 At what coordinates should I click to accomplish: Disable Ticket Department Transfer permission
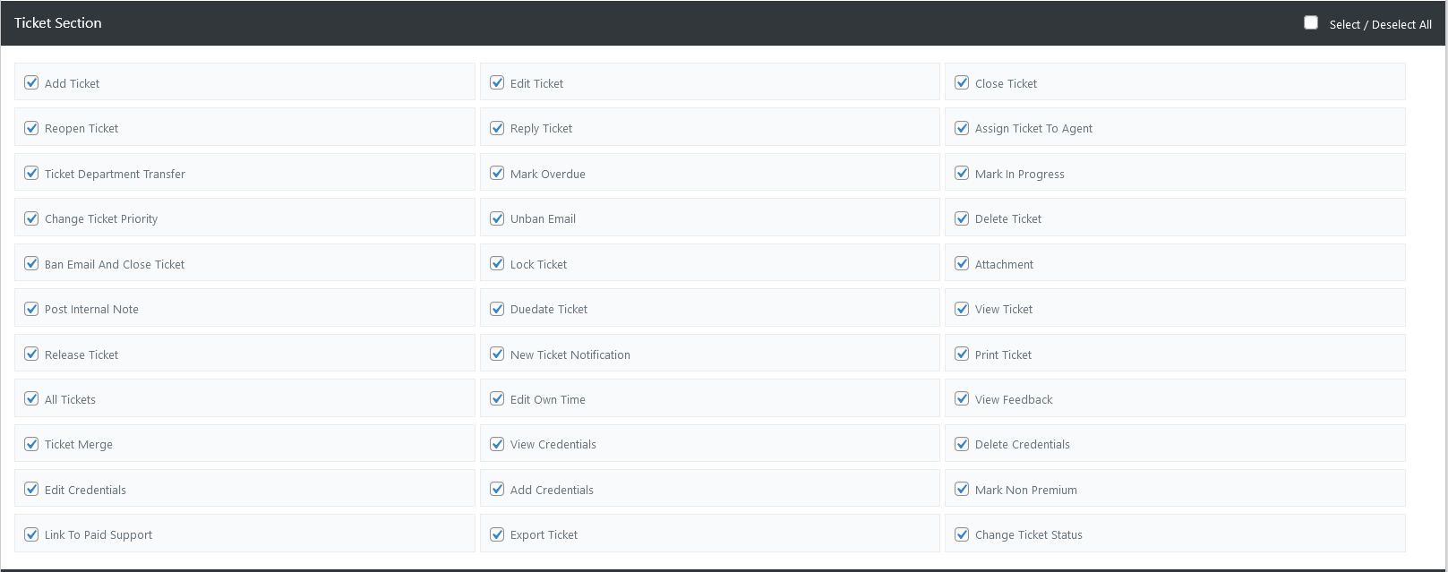[31, 173]
